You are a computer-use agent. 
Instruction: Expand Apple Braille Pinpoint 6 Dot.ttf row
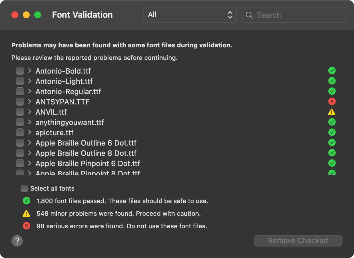(29, 163)
